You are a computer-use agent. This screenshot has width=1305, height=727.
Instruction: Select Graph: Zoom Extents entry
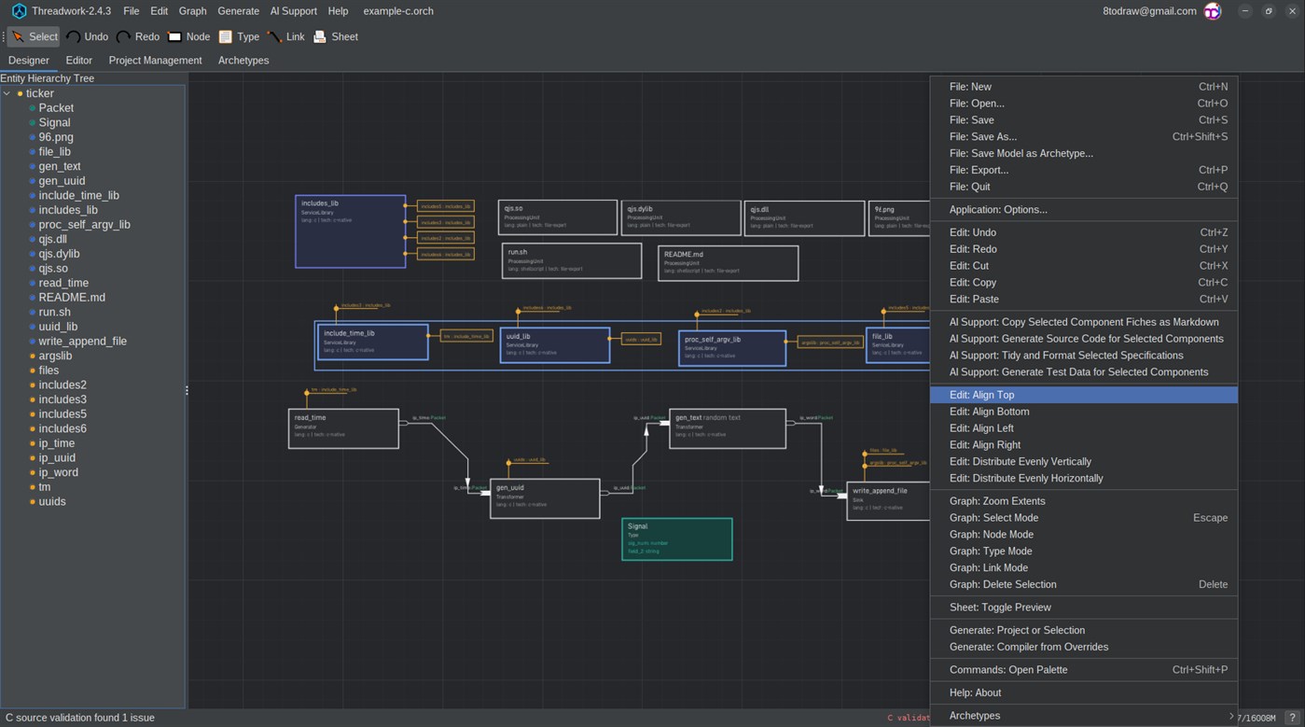point(1084,501)
